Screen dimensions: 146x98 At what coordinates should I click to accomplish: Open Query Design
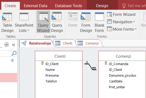click(x=57, y=22)
